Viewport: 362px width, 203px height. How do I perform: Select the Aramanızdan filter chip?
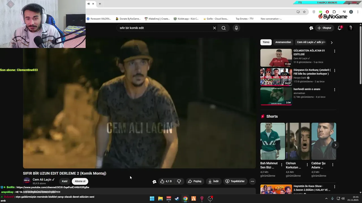pos(283,42)
